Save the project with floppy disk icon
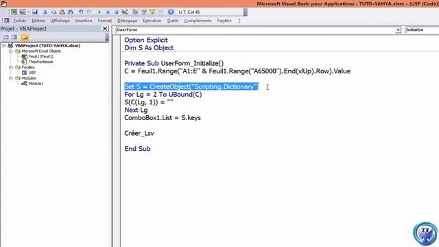439x247 pixels. click(x=35, y=12)
